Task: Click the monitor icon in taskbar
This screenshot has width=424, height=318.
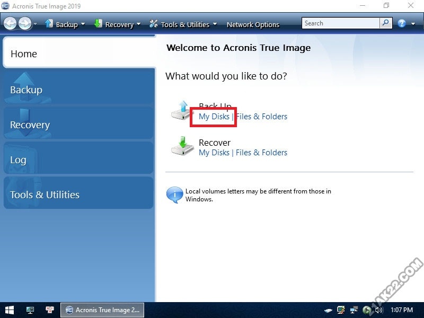Action: tap(30, 310)
